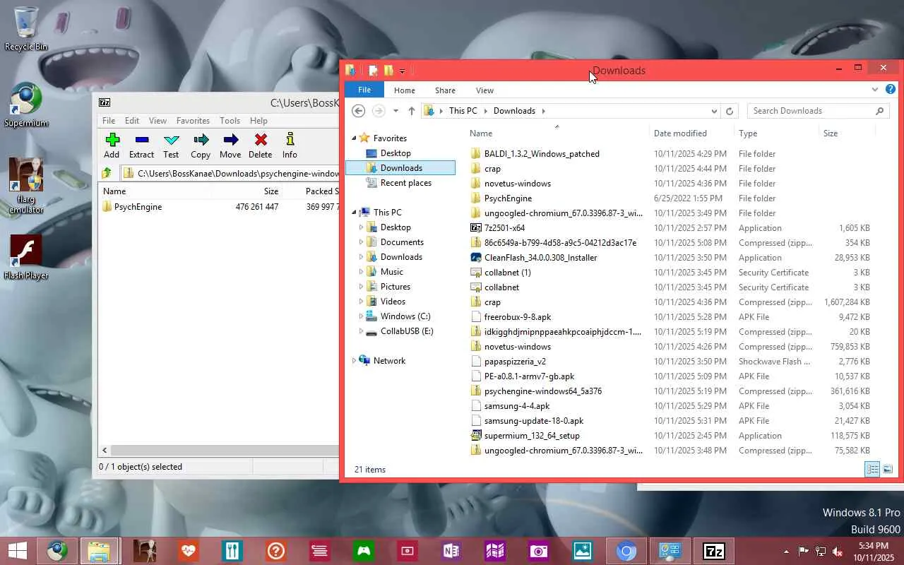Expand the Explorer ribbon with the chevron

[x=875, y=90]
